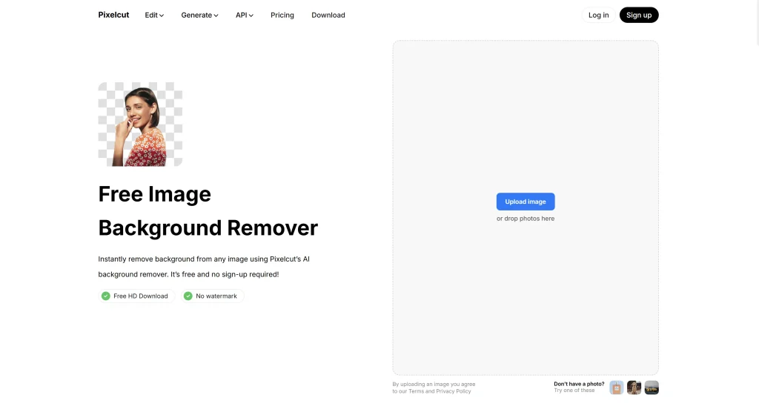Open the Terms link
The height and width of the screenshot is (412, 759).
tap(418, 391)
